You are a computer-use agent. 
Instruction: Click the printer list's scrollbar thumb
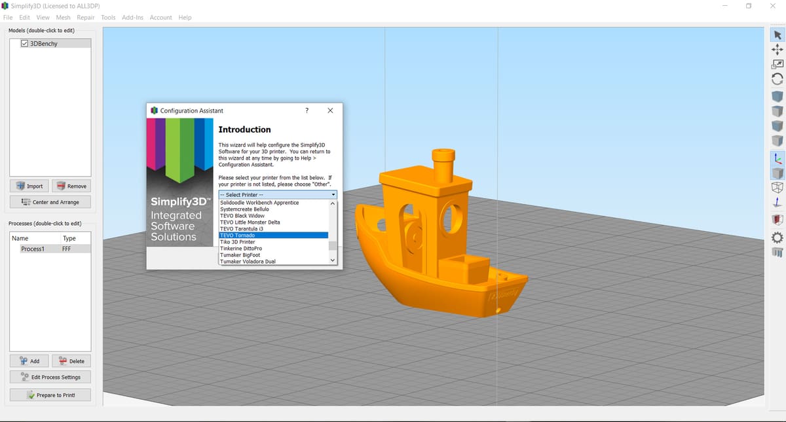coord(333,246)
